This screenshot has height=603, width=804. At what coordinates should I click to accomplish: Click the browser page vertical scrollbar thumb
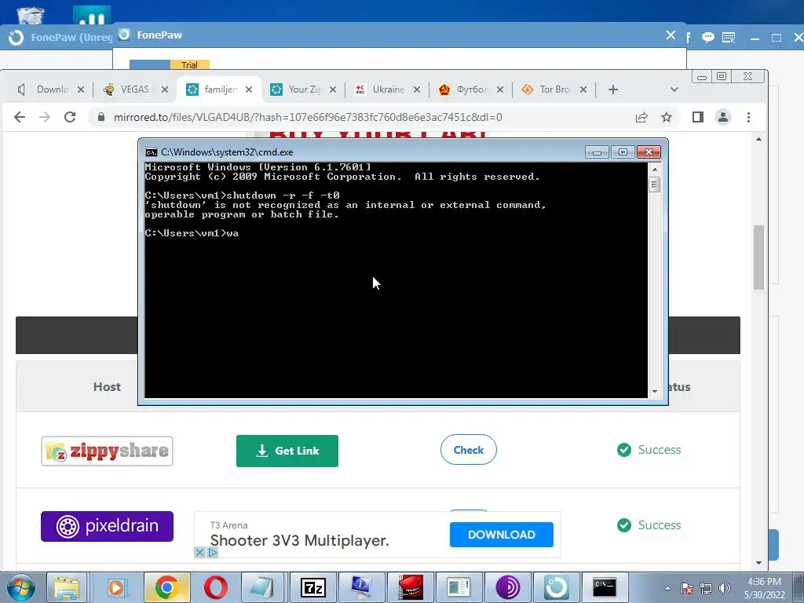point(759,258)
